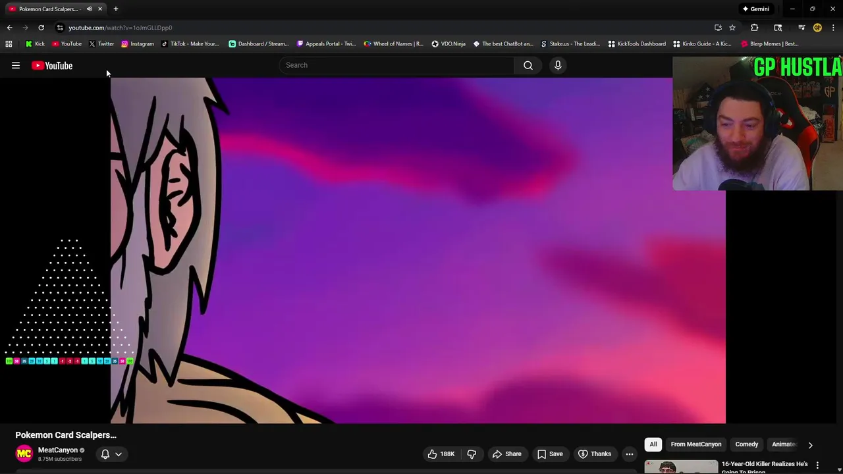The image size is (843, 474).
Task: Open the Chrome profile avatar
Action: tap(817, 28)
